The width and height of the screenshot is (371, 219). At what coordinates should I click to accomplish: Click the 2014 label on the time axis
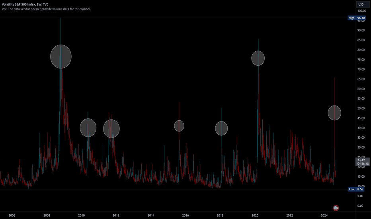(x=151, y=215)
